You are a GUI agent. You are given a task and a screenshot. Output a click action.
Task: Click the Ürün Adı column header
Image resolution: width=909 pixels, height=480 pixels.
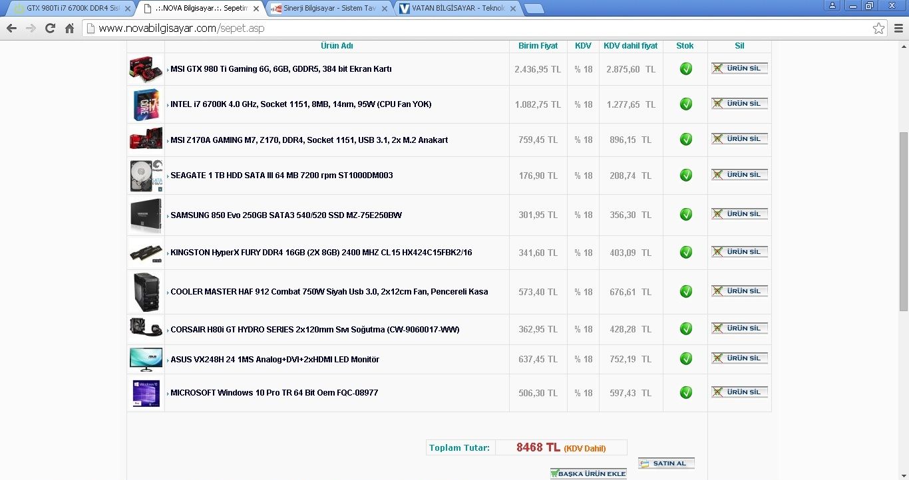click(337, 46)
